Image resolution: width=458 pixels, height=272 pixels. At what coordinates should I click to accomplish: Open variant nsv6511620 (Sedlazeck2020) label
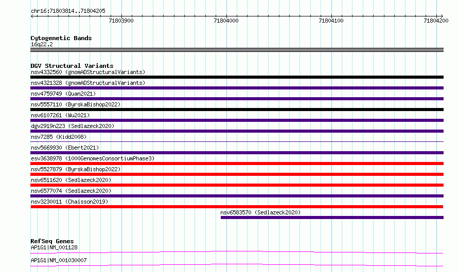tap(71, 180)
